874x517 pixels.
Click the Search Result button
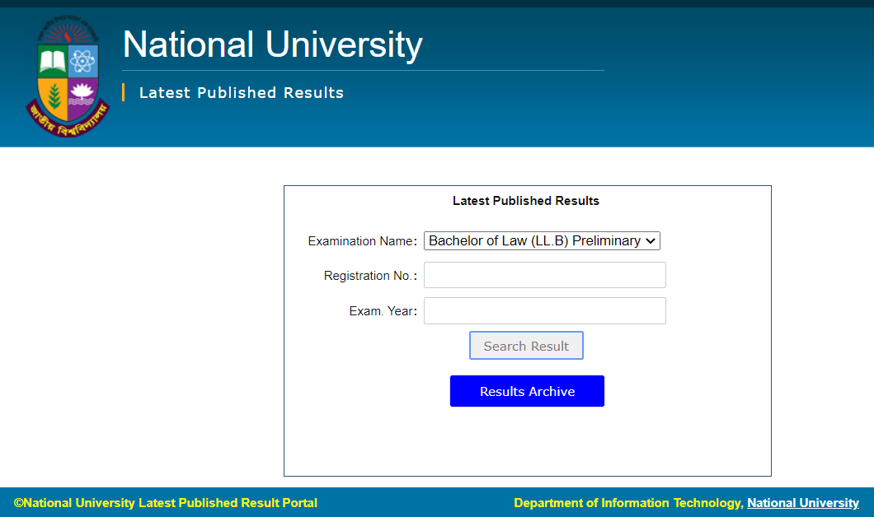point(526,346)
